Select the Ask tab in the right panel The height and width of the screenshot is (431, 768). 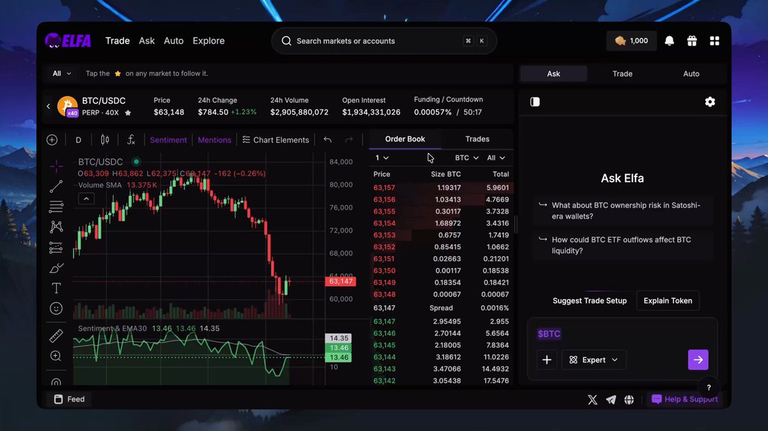[x=554, y=74]
